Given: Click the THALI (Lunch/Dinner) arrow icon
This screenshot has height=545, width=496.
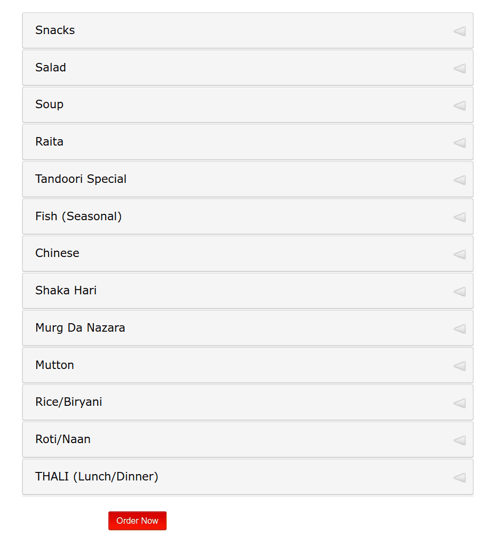Looking at the screenshot, I should (459, 478).
